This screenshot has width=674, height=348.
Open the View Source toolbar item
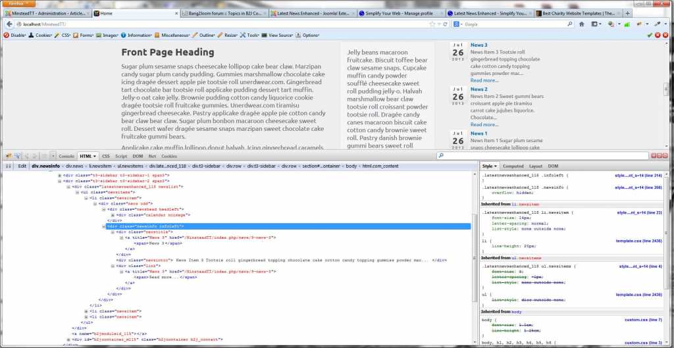point(276,35)
